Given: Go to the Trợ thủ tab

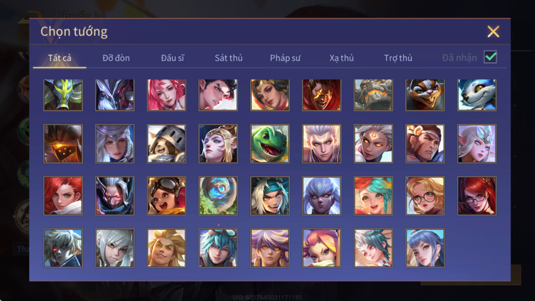Looking at the screenshot, I should pos(398,58).
